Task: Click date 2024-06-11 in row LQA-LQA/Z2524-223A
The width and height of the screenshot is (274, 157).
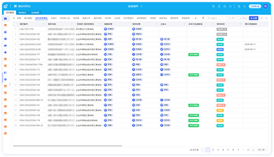Action: (x=250, y=44)
